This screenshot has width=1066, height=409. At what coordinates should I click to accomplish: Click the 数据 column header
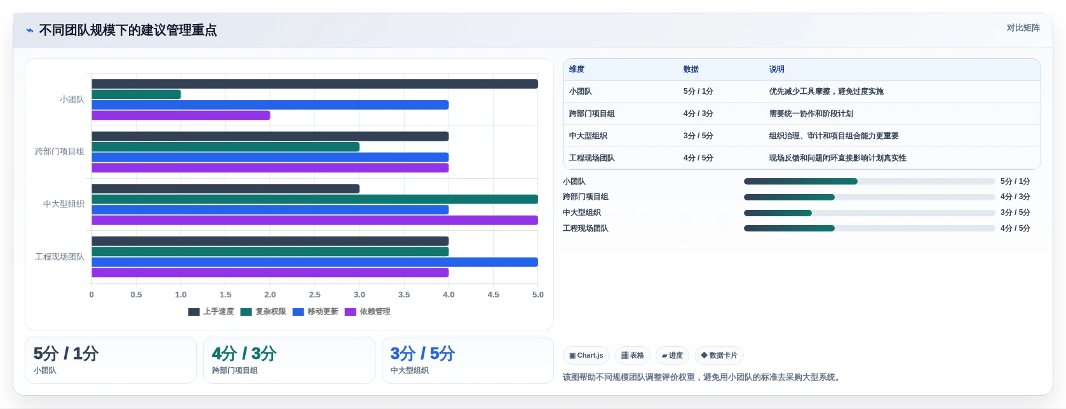tap(691, 69)
